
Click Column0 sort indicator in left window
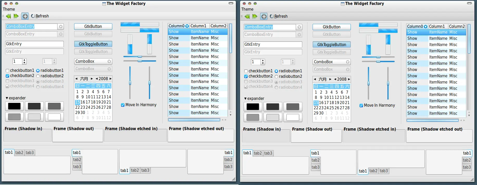[187, 26]
